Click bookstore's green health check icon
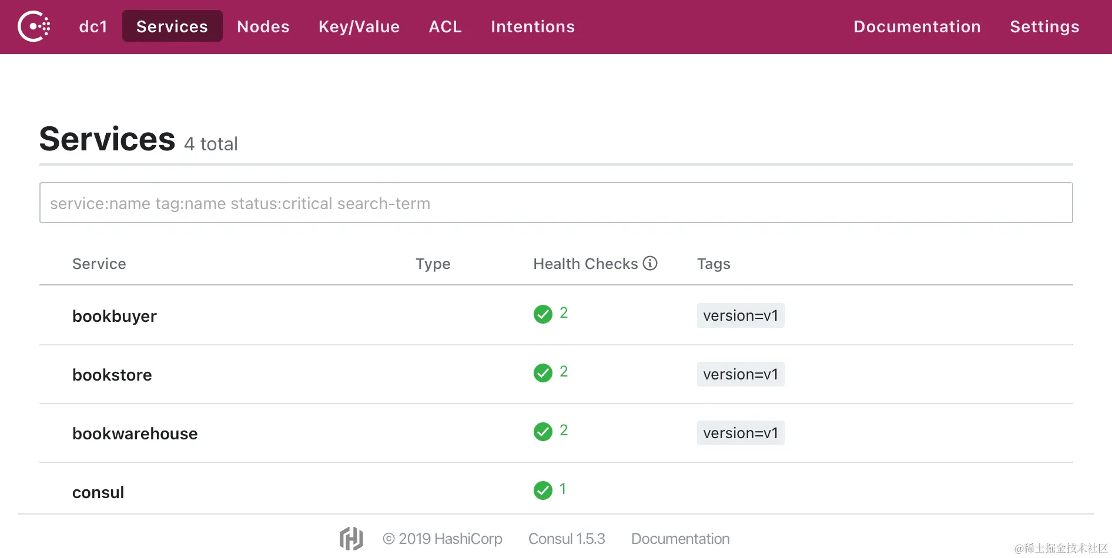1112x558 pixels. click(542, 373)
